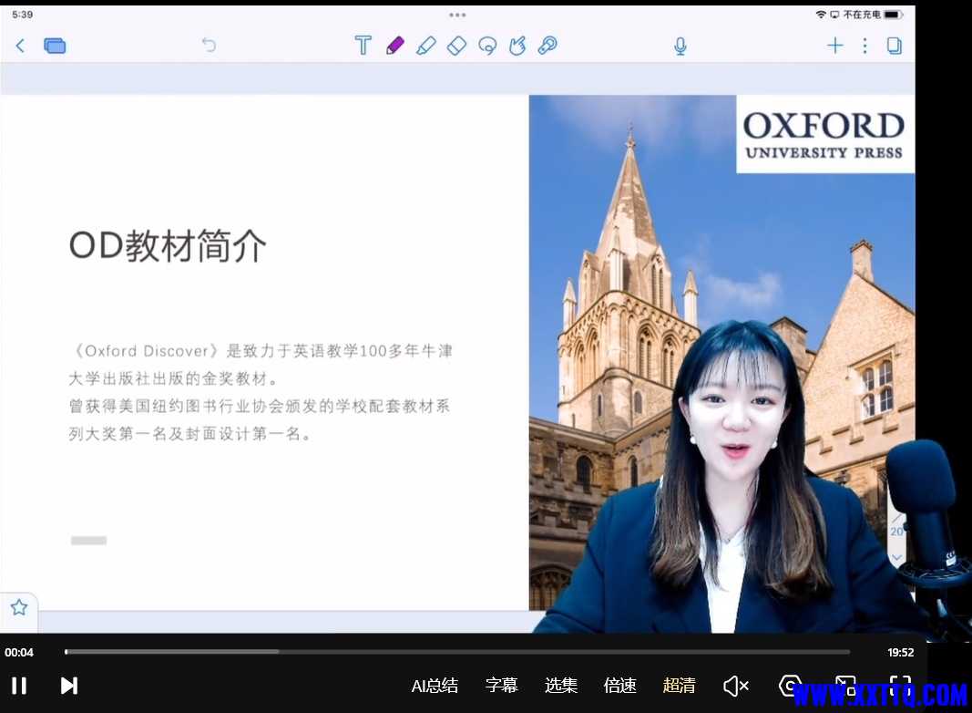Click the Wi-Fi status icon

pyautogui.click(x=821, y=15)
